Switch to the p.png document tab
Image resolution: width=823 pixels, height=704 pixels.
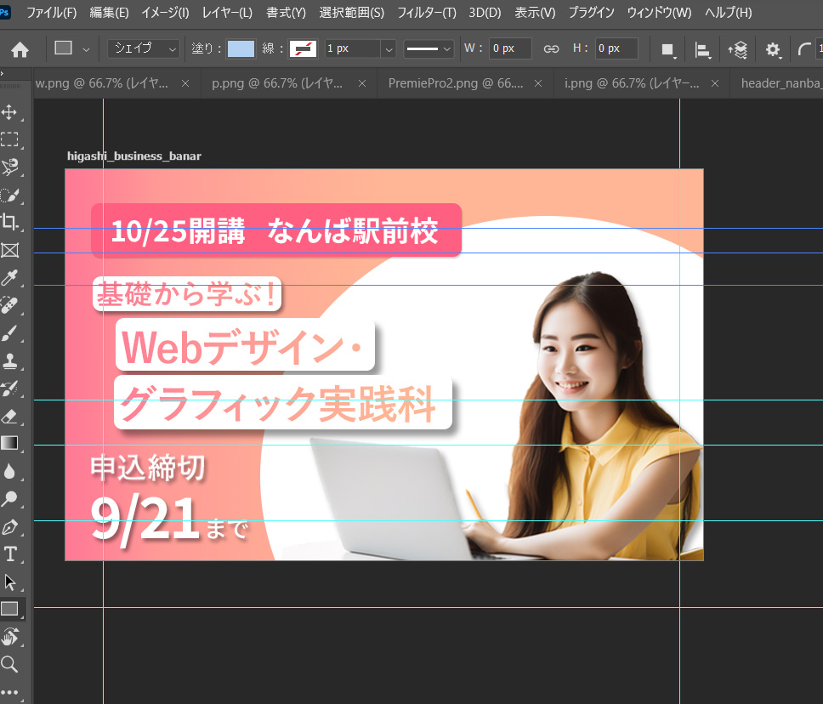pyautogui.click(x=277, y=83)
